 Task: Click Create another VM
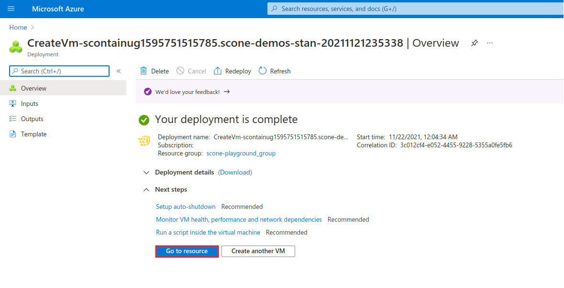click(x=258, y=251)
